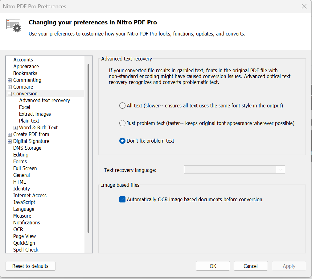
Task: Expand Word & Rich Text node
Action: coord(15,128)
